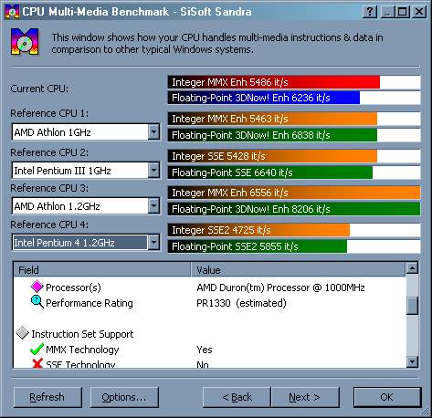This screenshot has height=418, width=432.
Task: Click the 'Reference CPU 3:' label
Action: 49,188
